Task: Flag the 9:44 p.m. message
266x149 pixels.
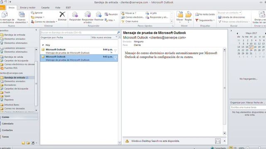Action: (116, 50)
